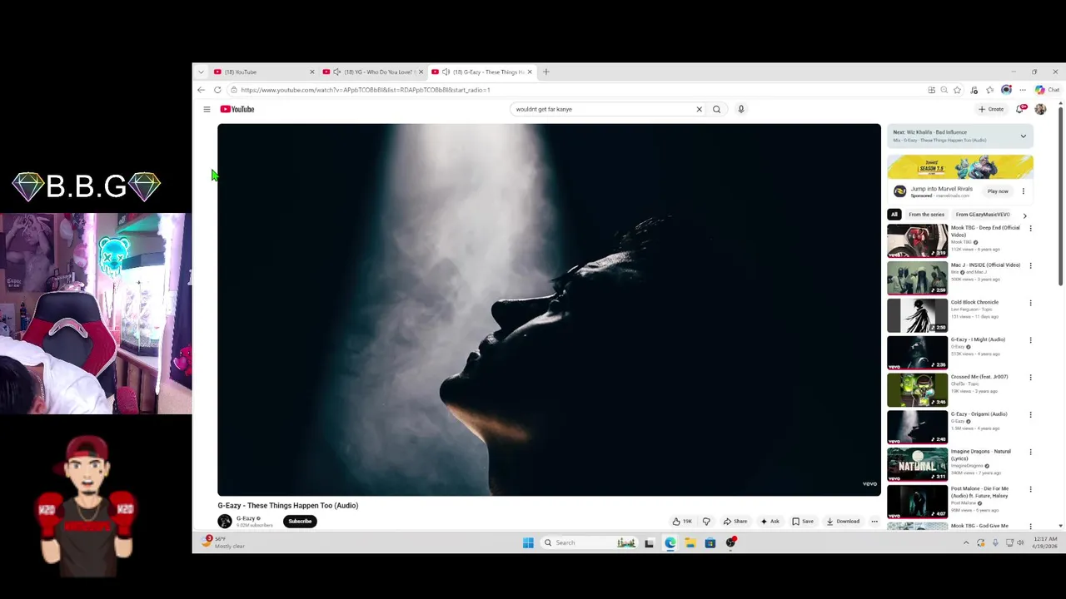Open File Explorer from taskbar
This screenshot has width=1066, height=599.
(x=690, y=542)
